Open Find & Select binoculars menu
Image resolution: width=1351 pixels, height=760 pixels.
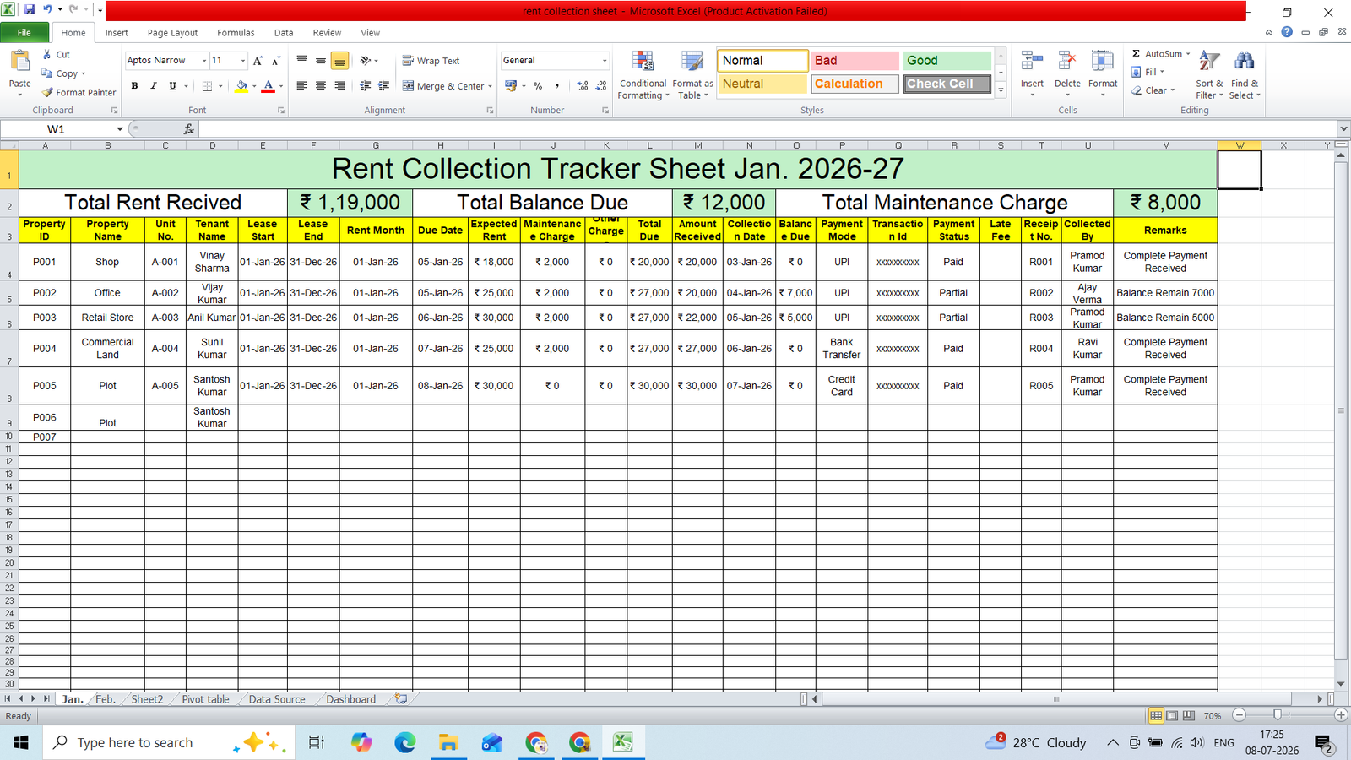tap(1245, 75)
